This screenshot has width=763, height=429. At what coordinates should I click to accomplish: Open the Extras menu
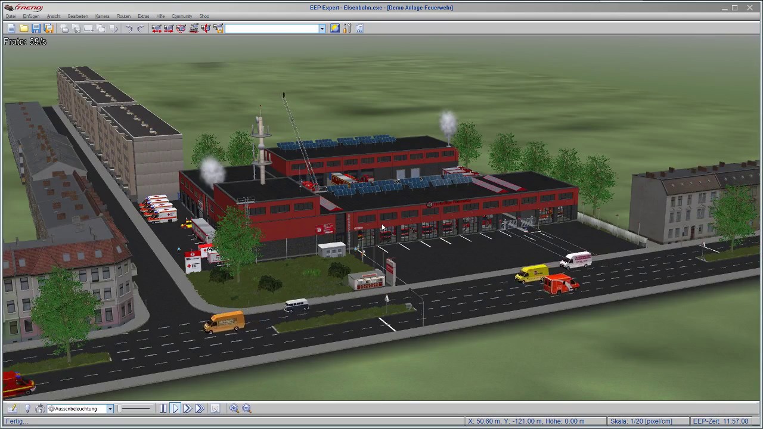(143, 16)
